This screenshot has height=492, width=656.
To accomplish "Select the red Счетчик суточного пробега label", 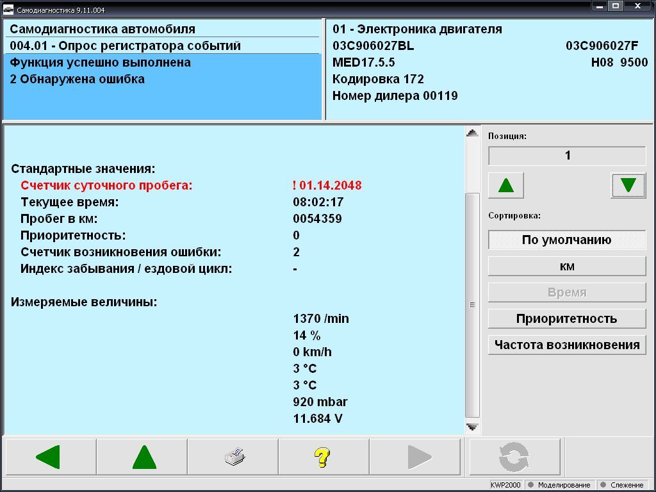I will [106, 185].
